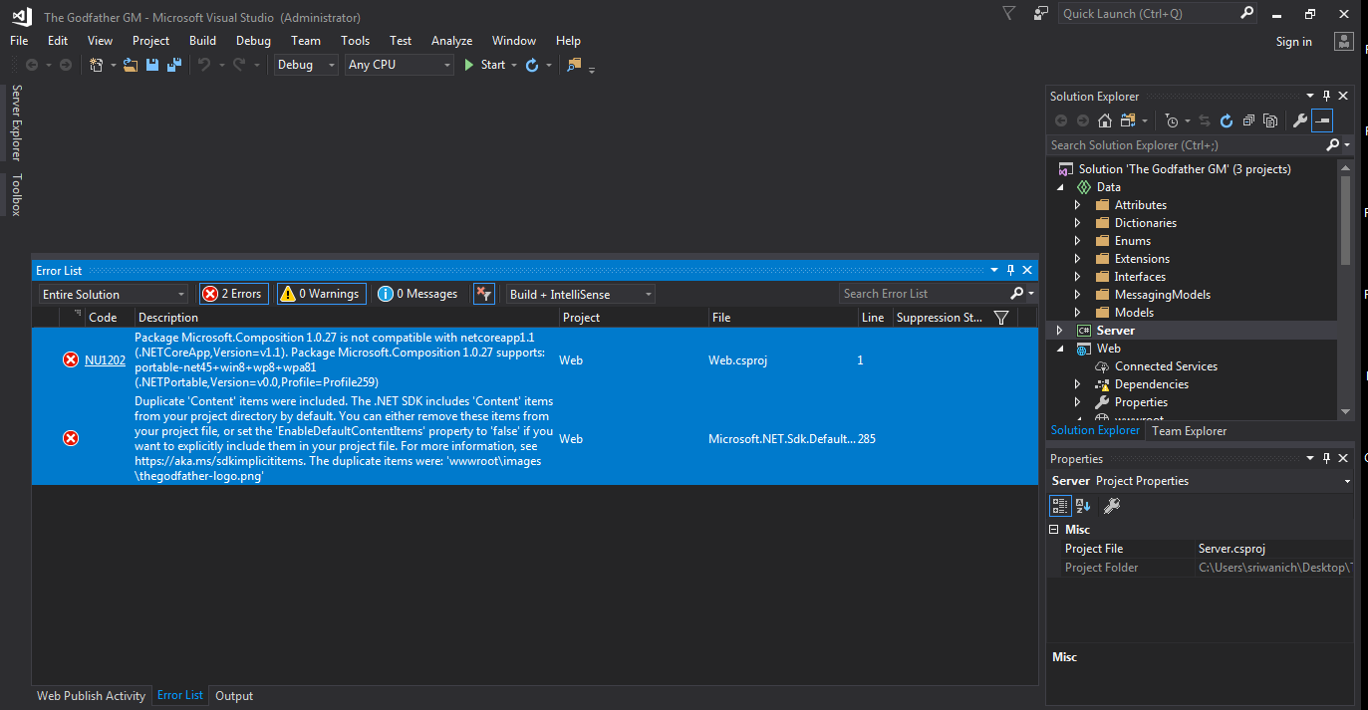This screenshot has width=1368, height=710.
Task: Collapse the Misc category in Properties
Action: pyautogui.click(x=1054, y=530)
